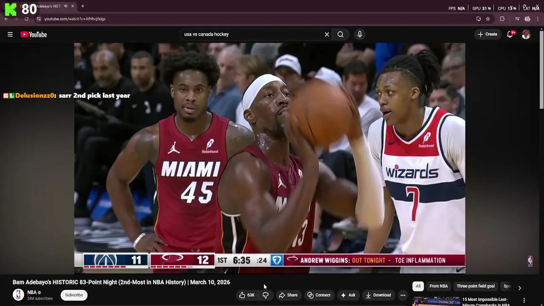Go to the YouTube home logo

coord(34,34)
